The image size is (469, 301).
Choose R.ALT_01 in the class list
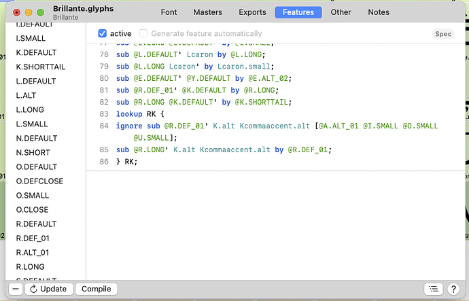pos(33,252)
